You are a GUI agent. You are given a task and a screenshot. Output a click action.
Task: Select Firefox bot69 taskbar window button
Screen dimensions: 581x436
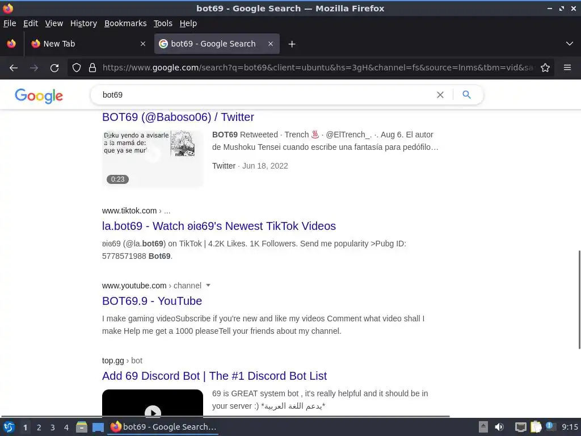[163, 427]
